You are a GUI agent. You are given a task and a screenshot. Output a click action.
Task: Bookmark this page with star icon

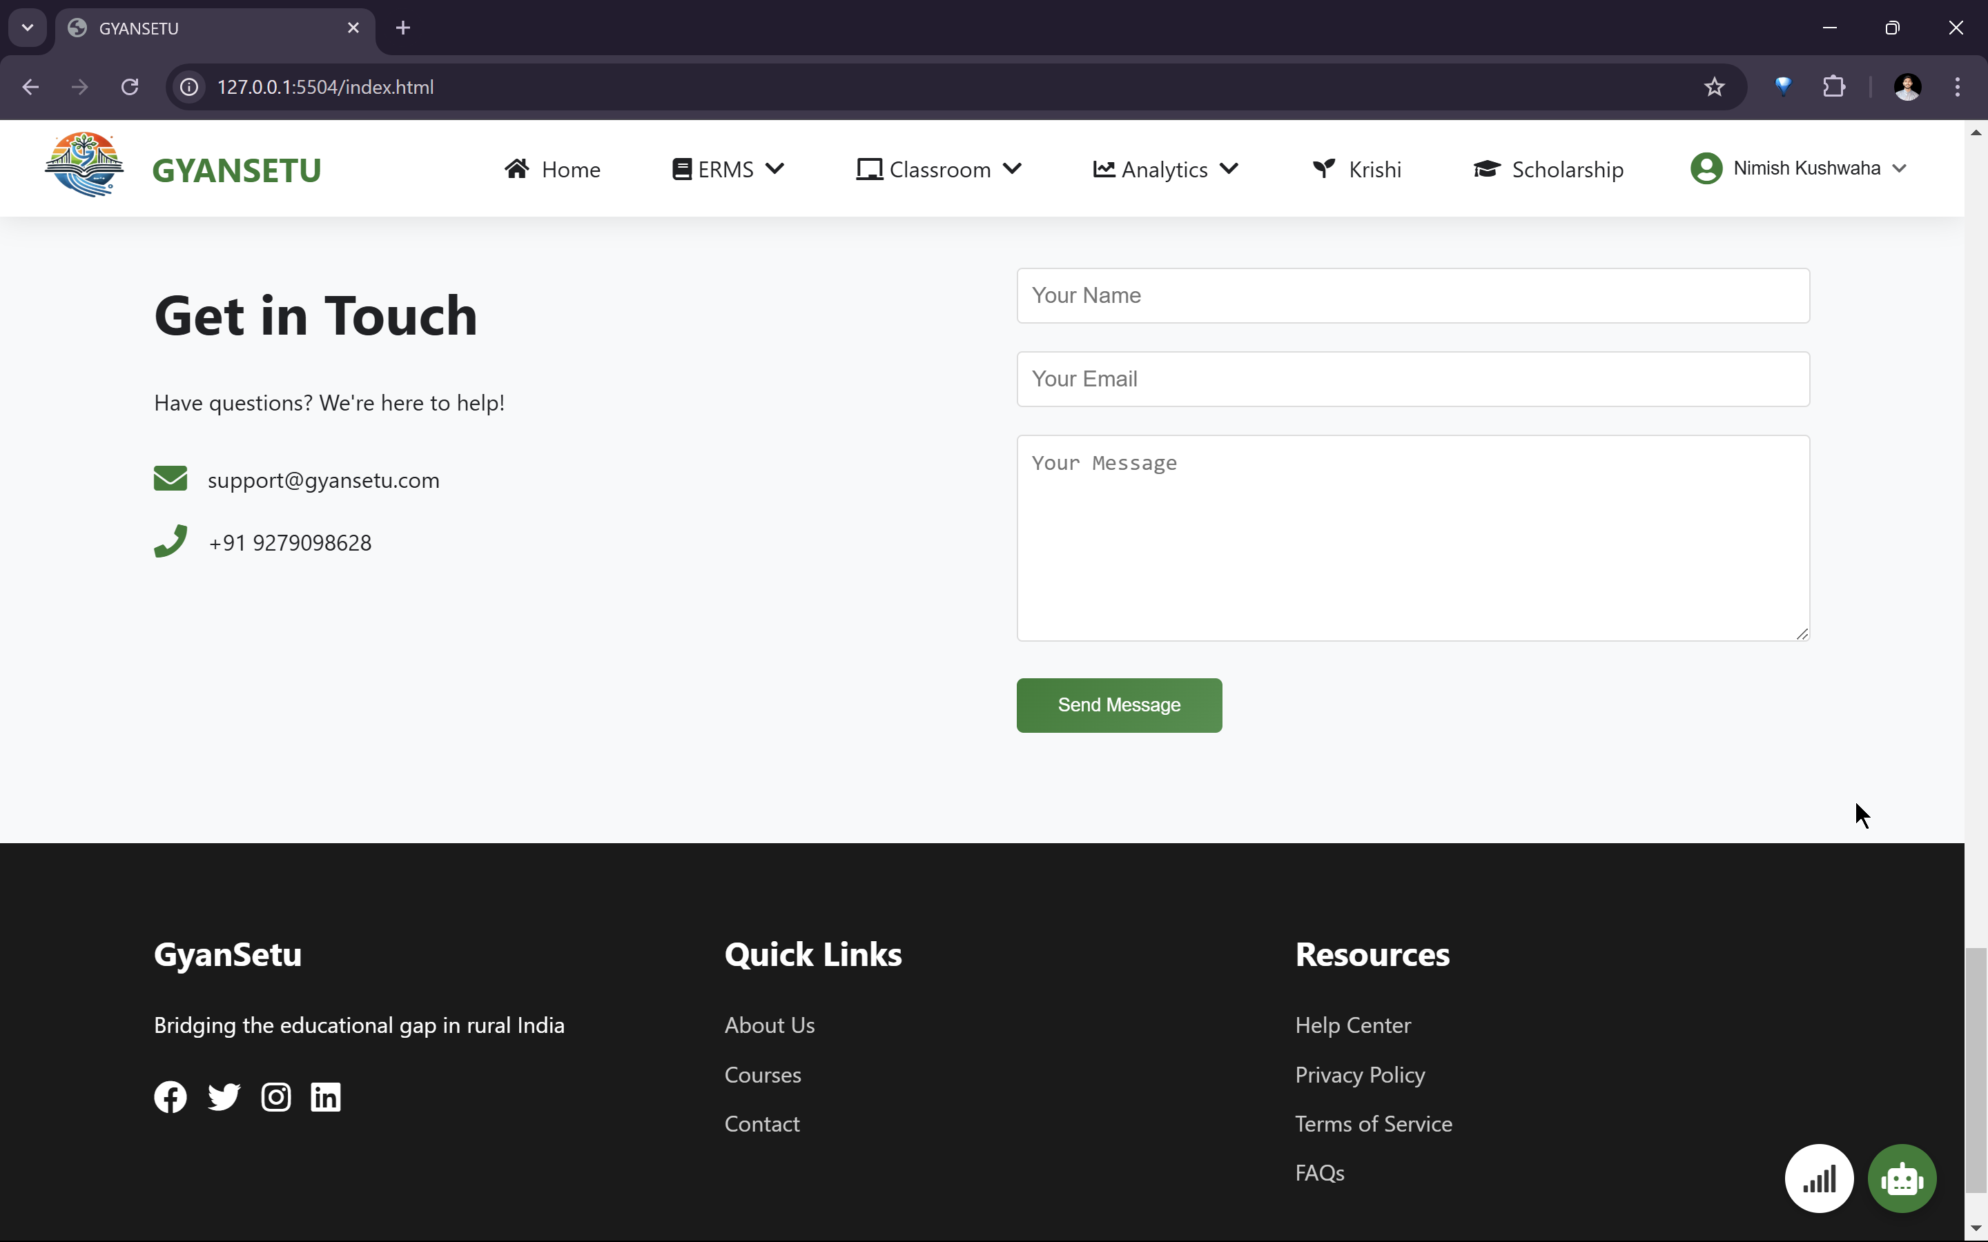[1714, 87]
